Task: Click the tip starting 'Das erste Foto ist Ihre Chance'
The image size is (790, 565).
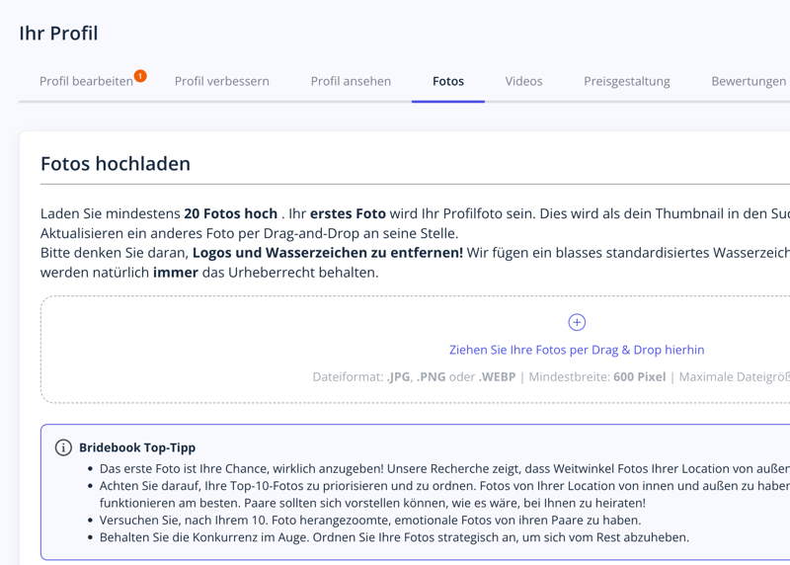Action: (x=444, y=469)
